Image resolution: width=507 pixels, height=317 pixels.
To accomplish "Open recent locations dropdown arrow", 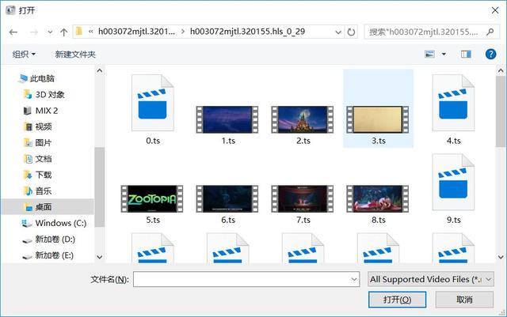I will 50,32.
